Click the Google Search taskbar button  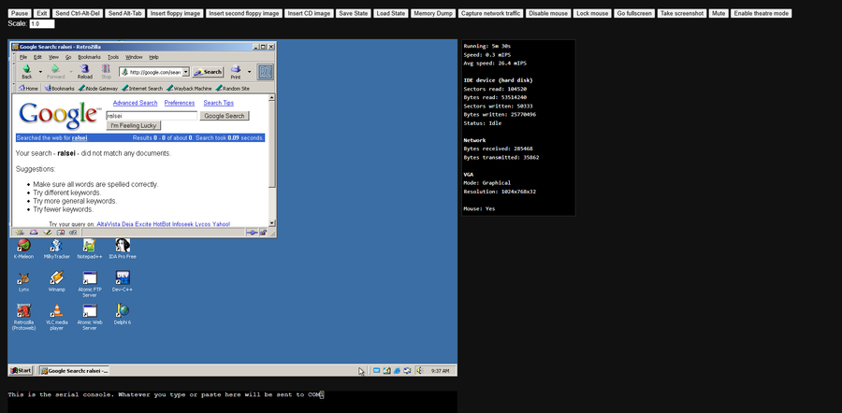click(x=74, y=370)
